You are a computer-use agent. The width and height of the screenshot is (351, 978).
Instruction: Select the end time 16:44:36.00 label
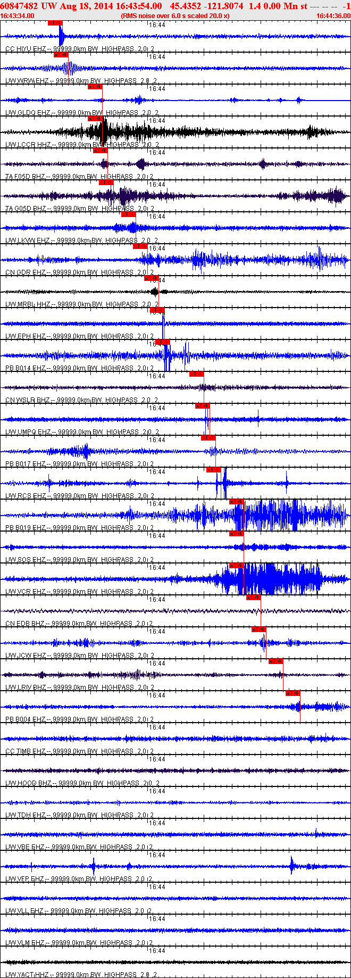point(333,16)
